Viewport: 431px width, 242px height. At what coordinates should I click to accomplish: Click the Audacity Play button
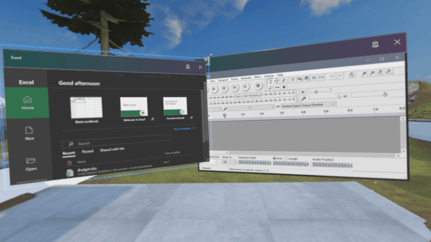coord(214,89)
